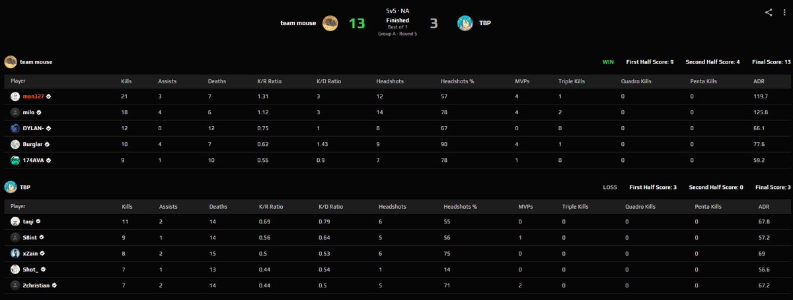Click Shot_ ADR value 56.6
This screenshot has height=300, width=793.
click(x=765, y=269)
